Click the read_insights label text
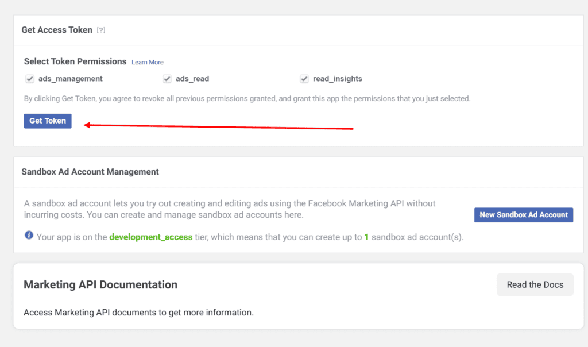This screenshot has height=347, width=588. click(338, 79)
